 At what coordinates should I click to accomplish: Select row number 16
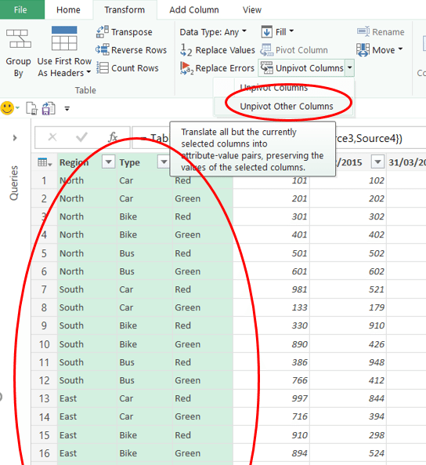[x=44, y=453]
